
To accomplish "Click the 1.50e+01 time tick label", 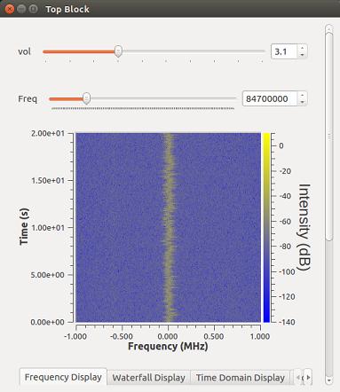I will (x=48, y=180).
